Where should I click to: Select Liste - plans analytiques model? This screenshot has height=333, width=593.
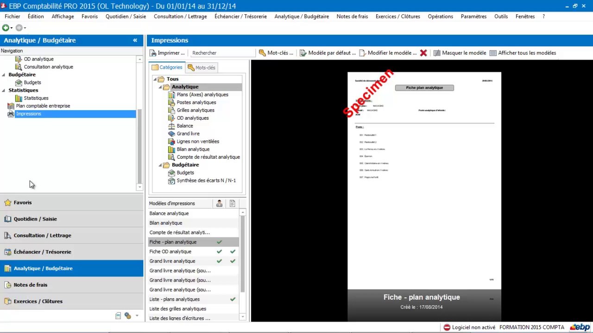[x=193, y=299]
